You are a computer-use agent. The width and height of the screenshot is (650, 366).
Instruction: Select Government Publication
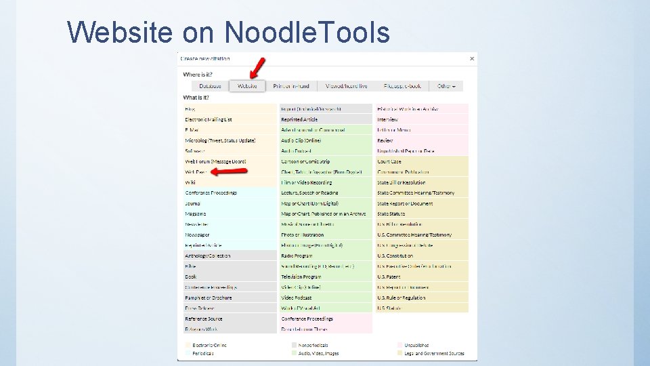click(422, 171)
